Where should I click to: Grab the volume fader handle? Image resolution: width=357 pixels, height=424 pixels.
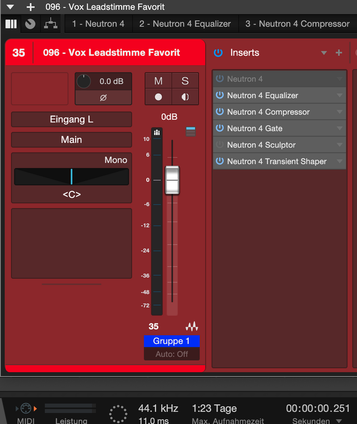172,180
